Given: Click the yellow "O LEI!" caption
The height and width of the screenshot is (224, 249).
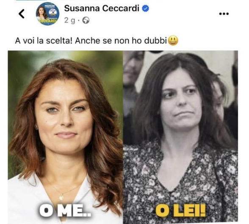Looking at the screenshot, I should pyautogui.click(x=180, y=210).
